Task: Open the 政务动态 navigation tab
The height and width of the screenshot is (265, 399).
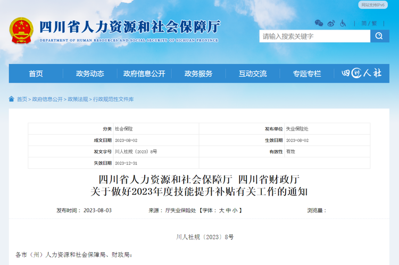Action: click(x=90, y=73)
